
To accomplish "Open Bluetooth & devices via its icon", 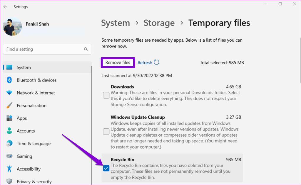I will [9, 80].
